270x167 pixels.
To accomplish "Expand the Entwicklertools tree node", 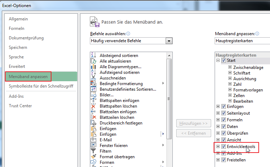I will pyautogui.click(x=218, y=147).
